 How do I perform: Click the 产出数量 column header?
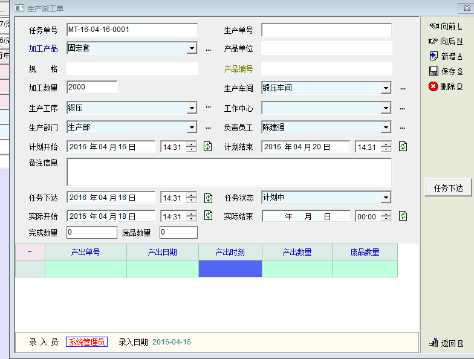(297, 253)
